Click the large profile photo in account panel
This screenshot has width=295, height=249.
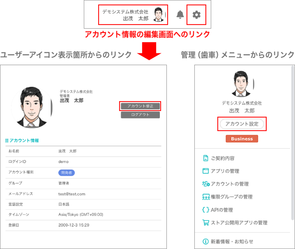[x=32, y=107]
